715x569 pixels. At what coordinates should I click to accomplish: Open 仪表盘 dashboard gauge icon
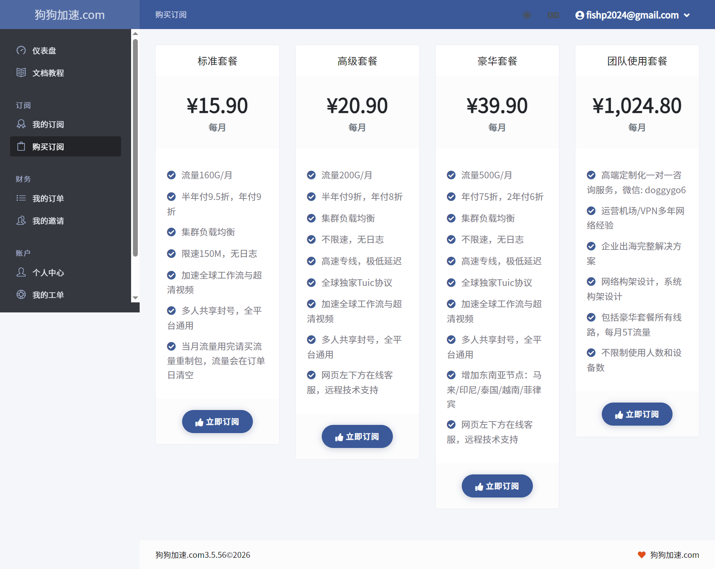[21, 50]
